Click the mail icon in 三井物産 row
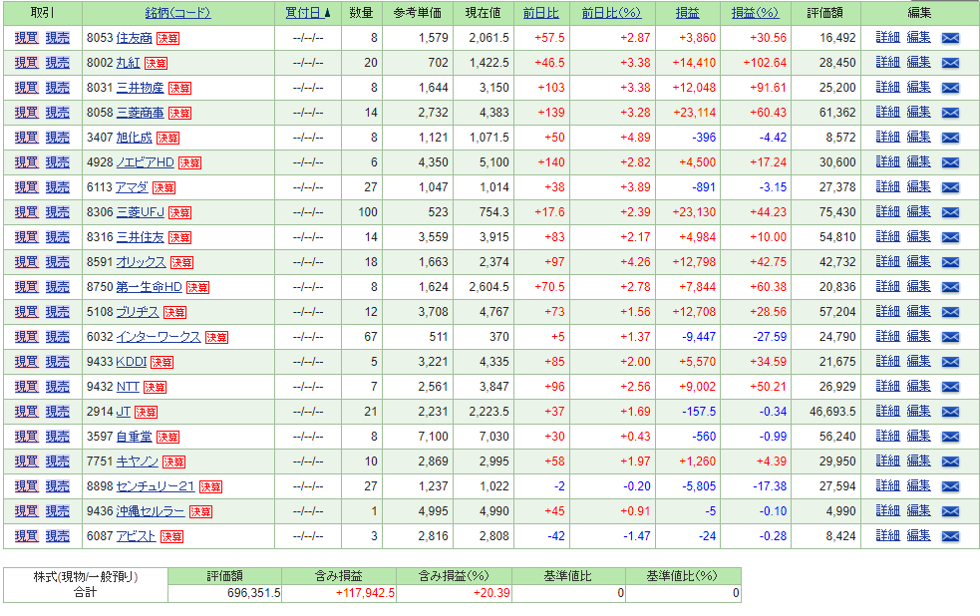The height and width of the screenshot is (616, 980). click(950, 88)
